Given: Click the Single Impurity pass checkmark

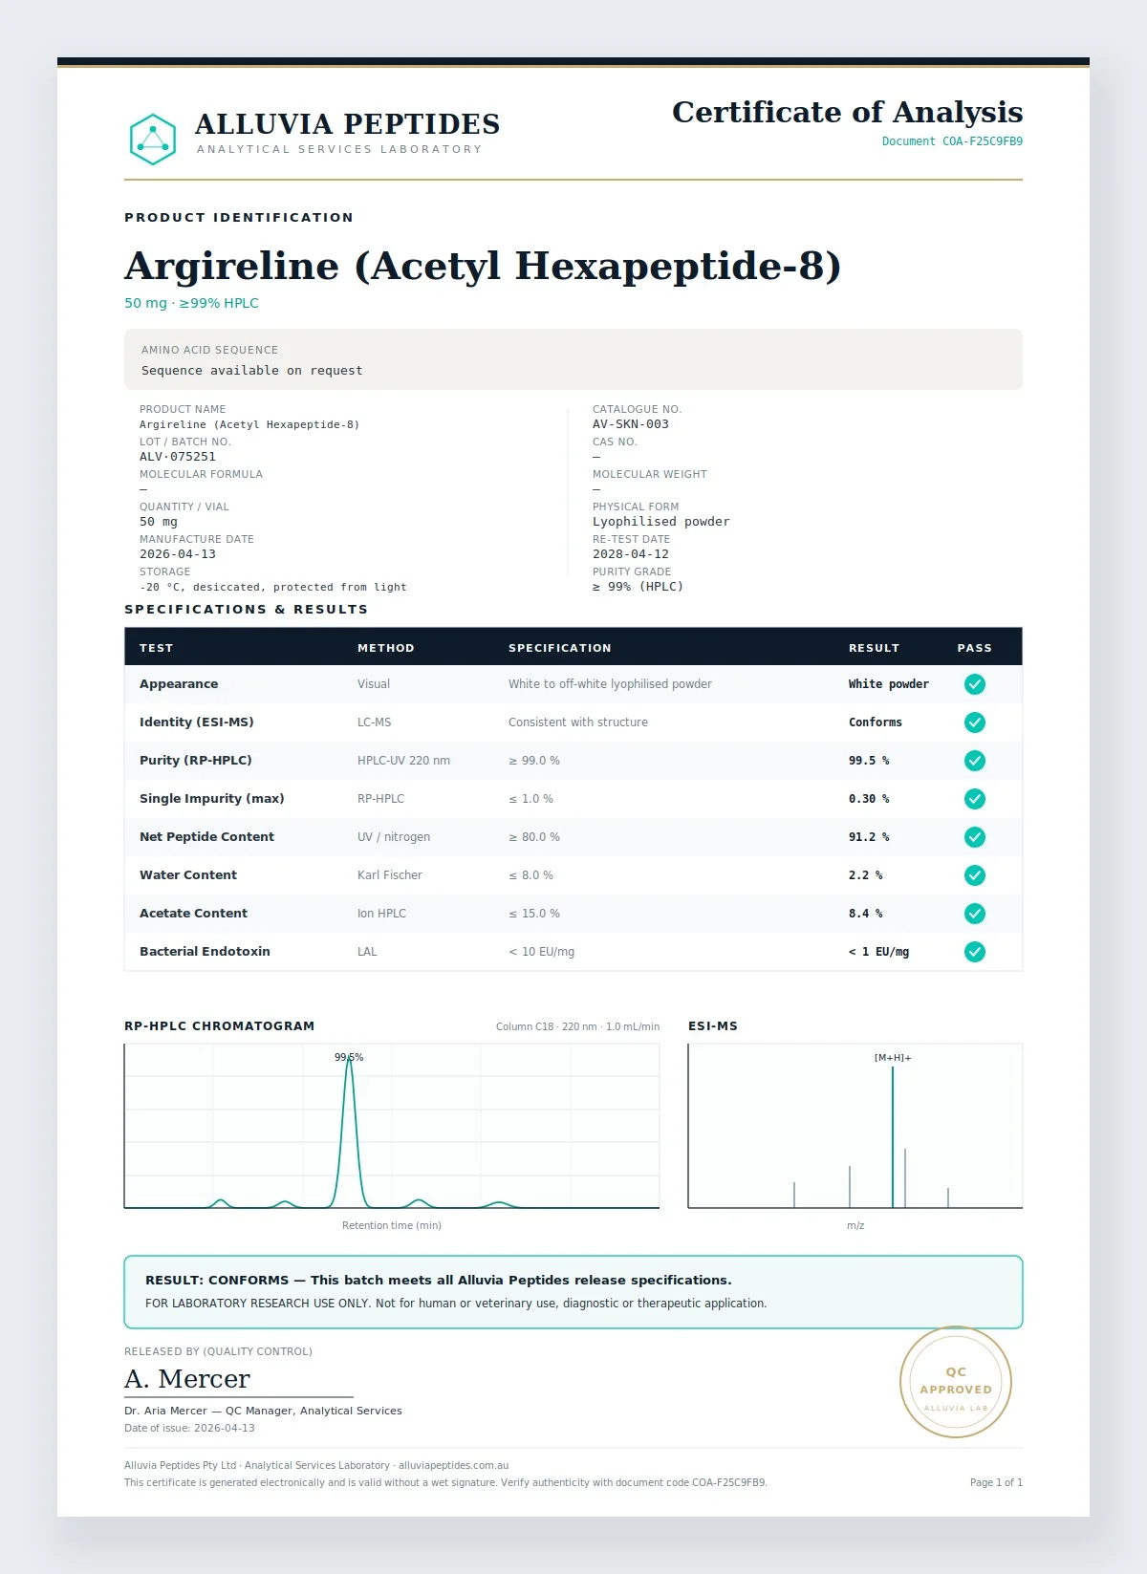Looking at the screenshot, I should (974, 799).
